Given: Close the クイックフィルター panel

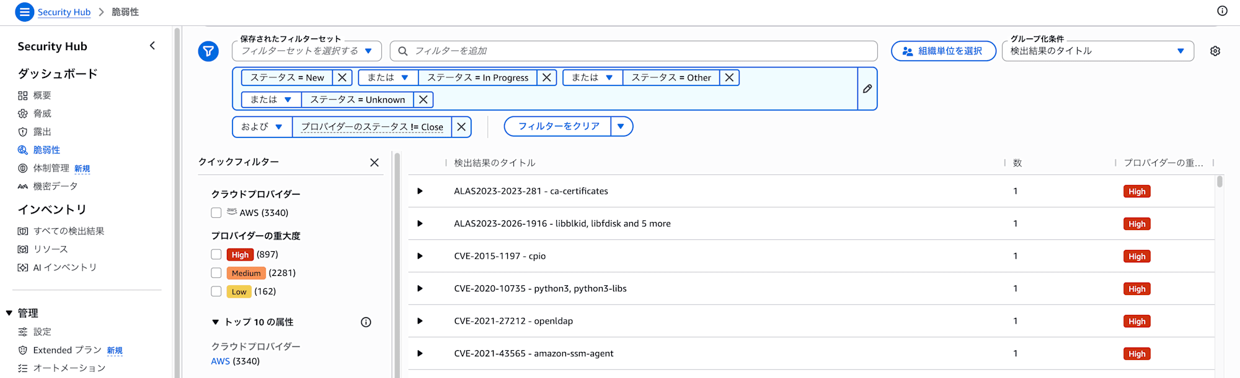Looking at the screenshot, I should 374,163.
